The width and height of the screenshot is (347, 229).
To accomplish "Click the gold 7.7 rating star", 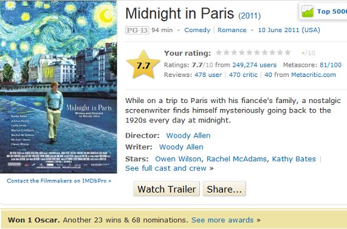I will click(x=143, y=65).
